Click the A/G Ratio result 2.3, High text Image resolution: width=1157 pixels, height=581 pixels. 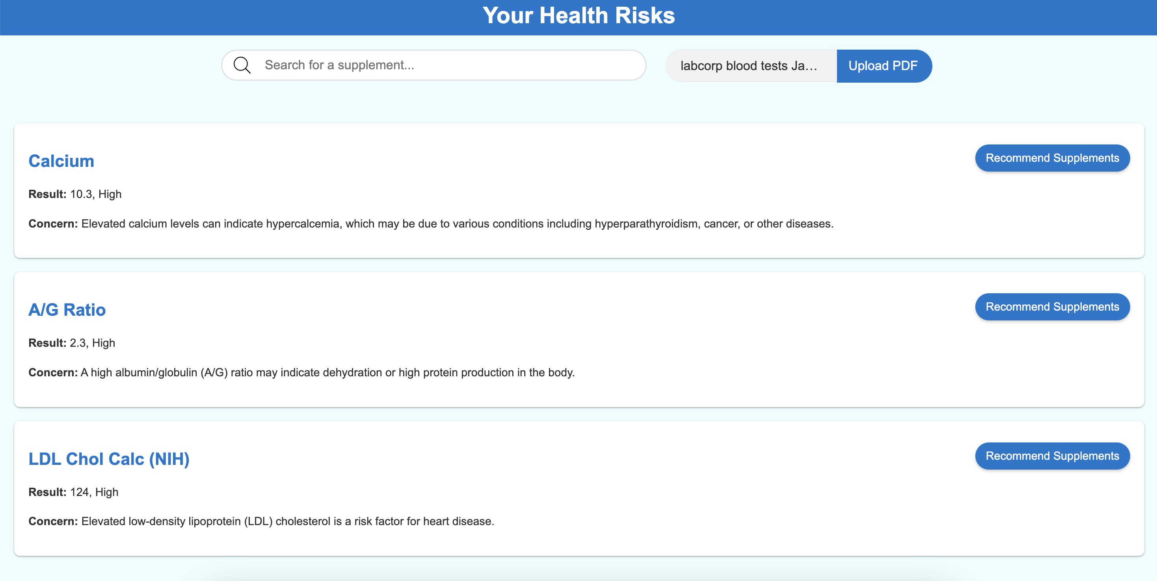pyautogui.click(x=92, y=343)
